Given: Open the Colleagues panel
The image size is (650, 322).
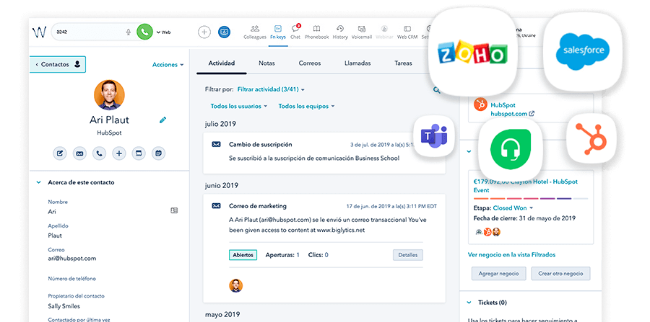Looking at the screenshot, I should point(255,32).
